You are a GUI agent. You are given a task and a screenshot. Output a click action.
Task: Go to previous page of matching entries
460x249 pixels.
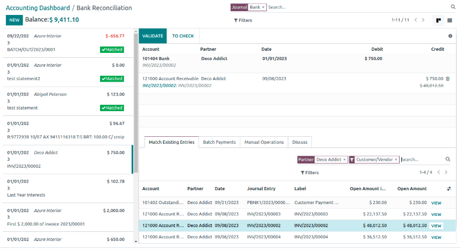439,173
